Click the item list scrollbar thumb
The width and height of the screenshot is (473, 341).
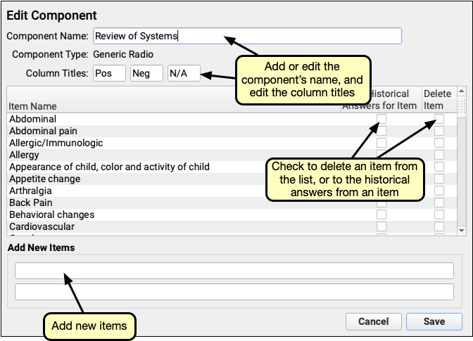point(461,106)
